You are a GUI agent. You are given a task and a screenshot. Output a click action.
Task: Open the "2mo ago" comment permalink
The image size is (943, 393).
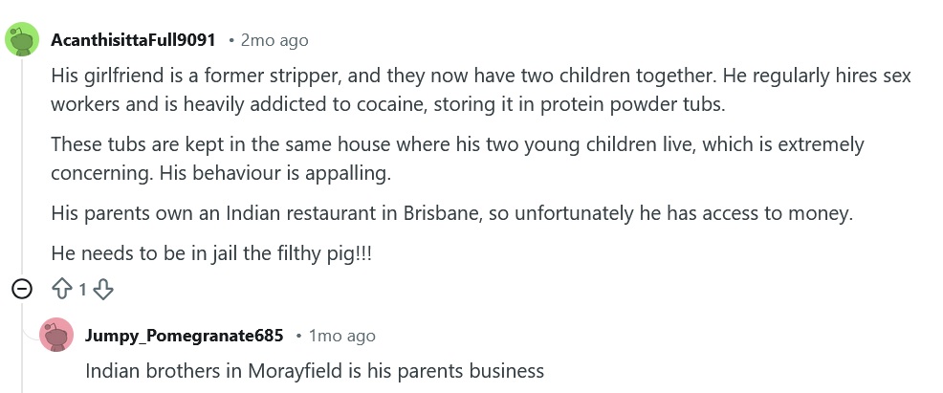tap(274, 40)
